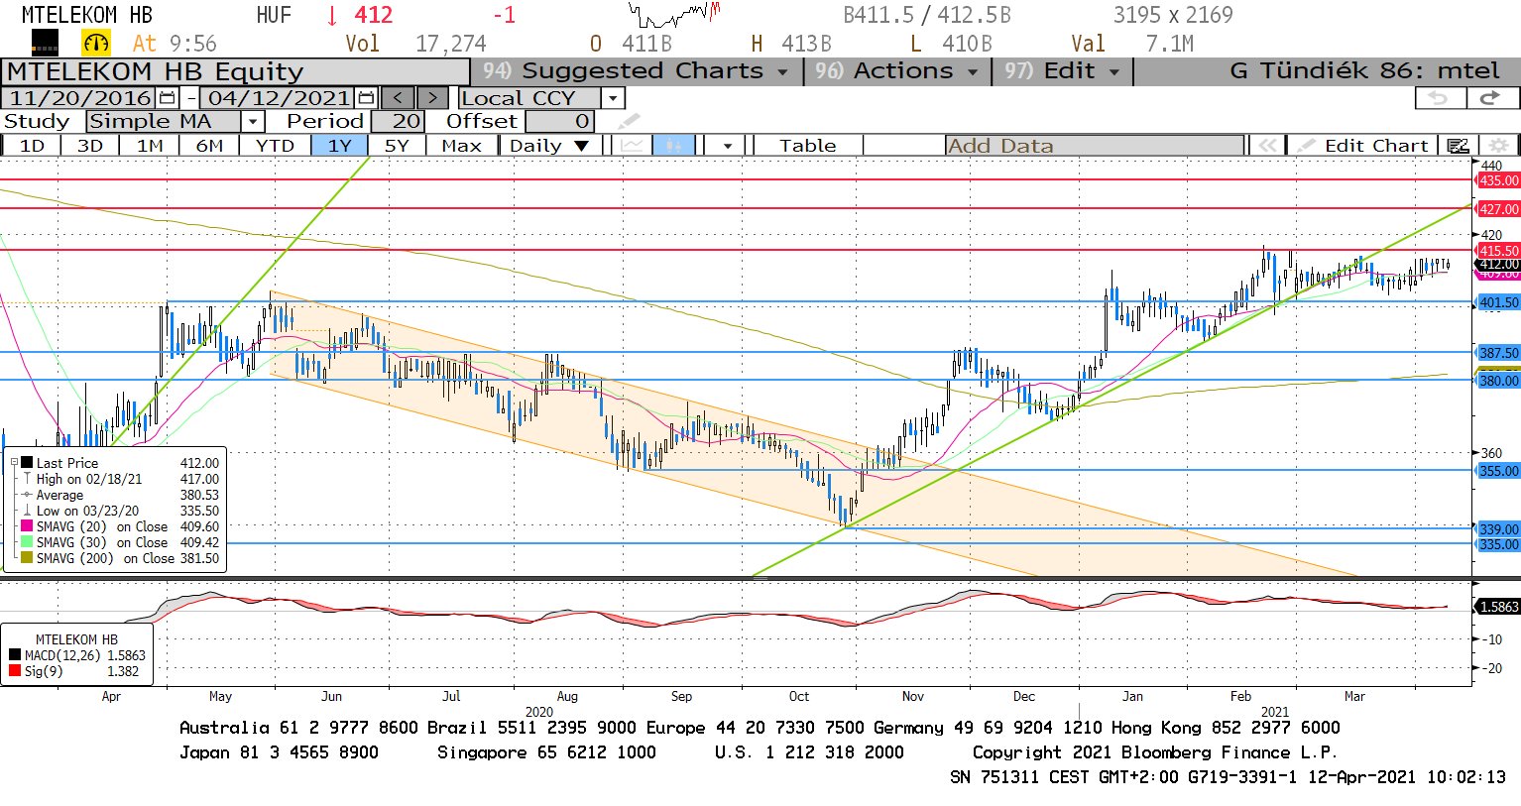Click the 435.00 red price level label
Screen dimensions: 1521x806
point(1498,180)
